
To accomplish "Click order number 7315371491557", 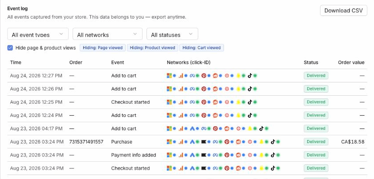I will pos(86,142).
